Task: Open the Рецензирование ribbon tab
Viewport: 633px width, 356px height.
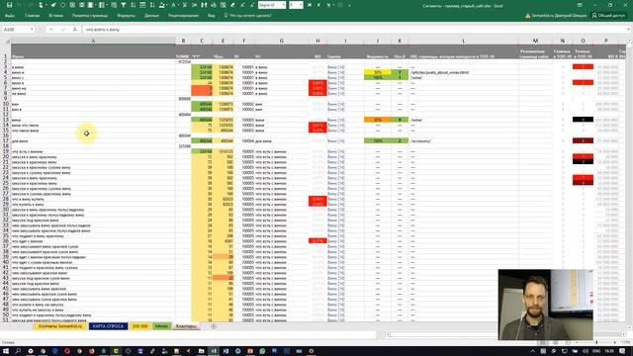Action: (x=183, y=16)
